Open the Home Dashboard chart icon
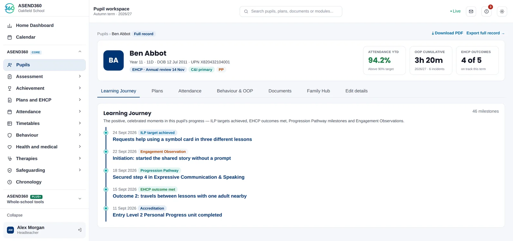Image resolution: width=513 pixels, height=241 pixels. [10, 26]
